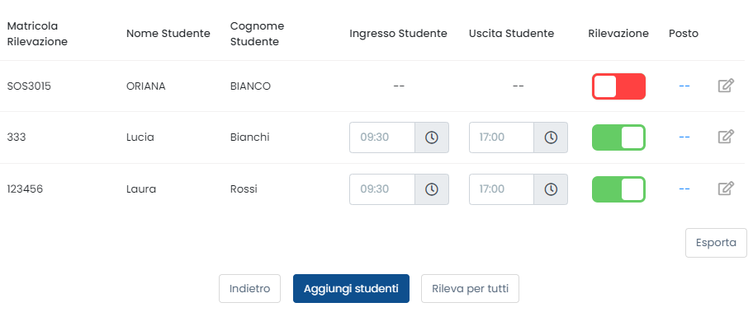
Task: Open Posto link for ORIANA BIANCO
Action: pos(684,86)
